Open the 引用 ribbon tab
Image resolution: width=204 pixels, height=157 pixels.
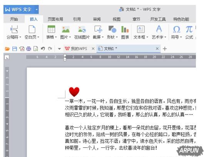tap(77, 19)
